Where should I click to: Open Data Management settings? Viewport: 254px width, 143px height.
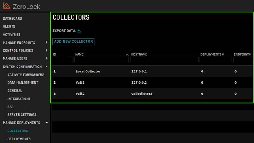(23, 82)
